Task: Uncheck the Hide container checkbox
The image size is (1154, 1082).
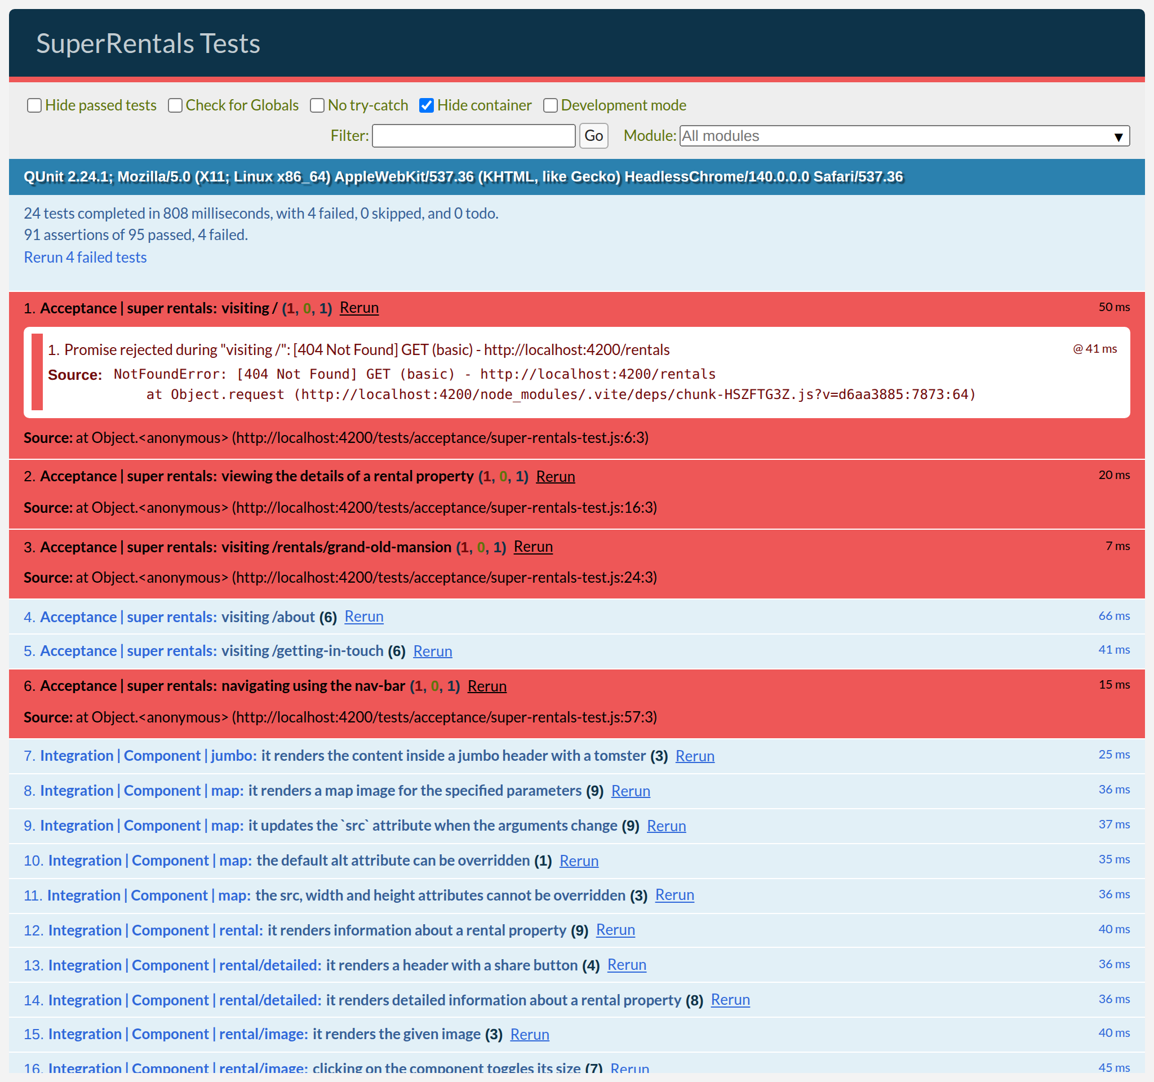Action: click(427, 105)
